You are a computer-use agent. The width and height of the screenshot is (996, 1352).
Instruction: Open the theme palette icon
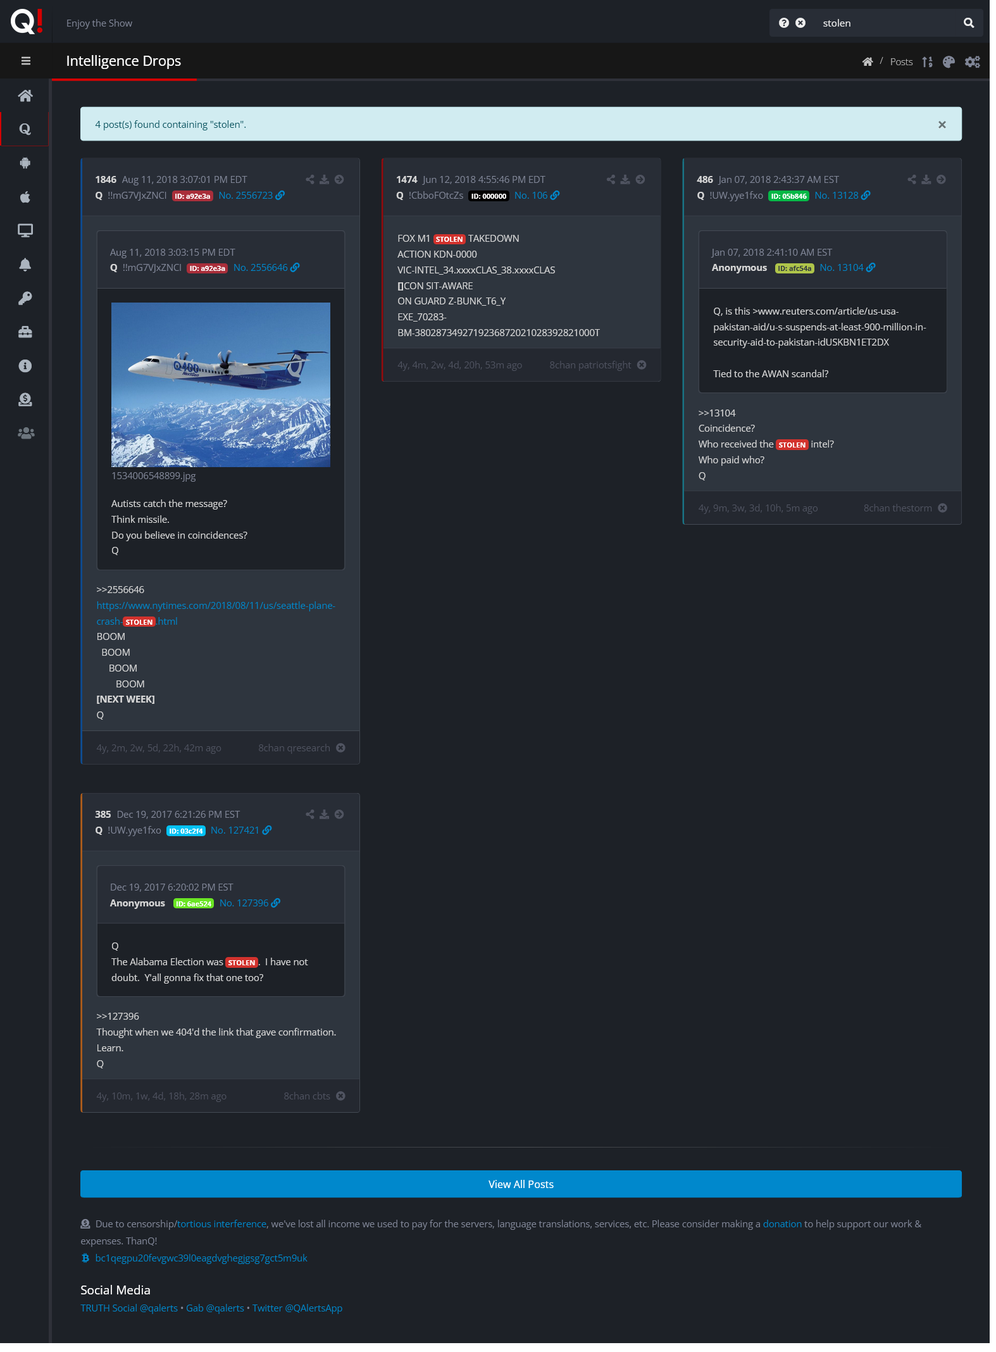pyautogui.click(x=949, y=61)
